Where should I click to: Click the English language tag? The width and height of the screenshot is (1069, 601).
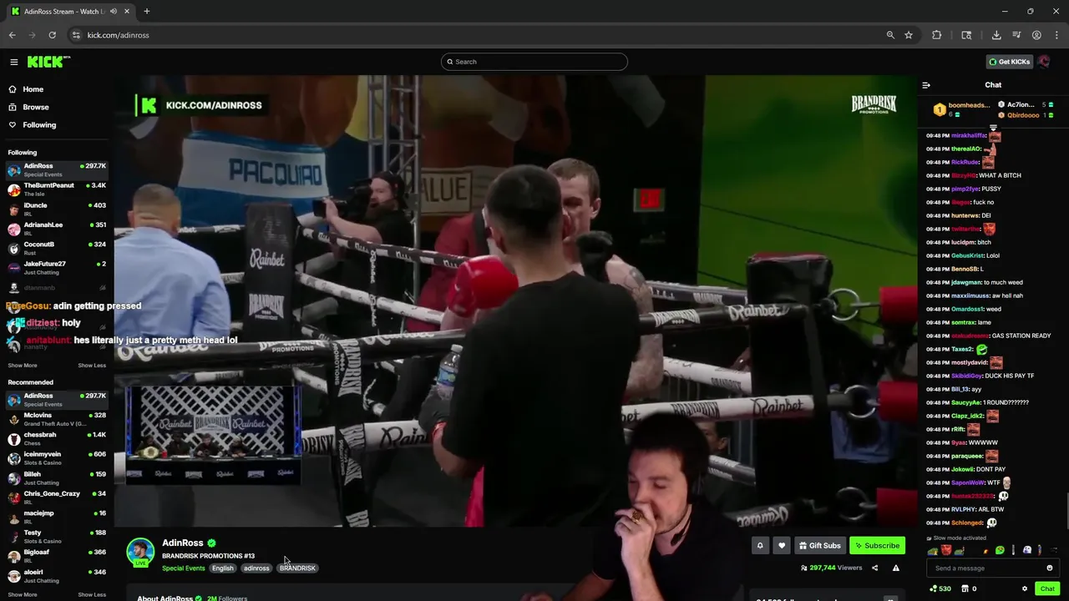pos(222,568)
